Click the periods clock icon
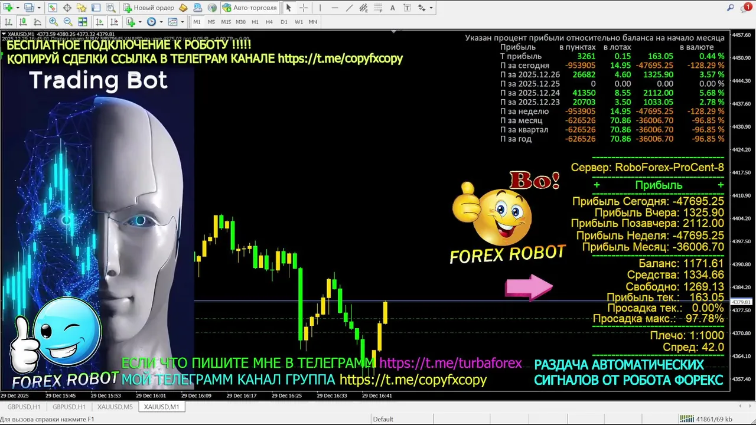This screenshot has height=425, width=756. pos(151,22)
